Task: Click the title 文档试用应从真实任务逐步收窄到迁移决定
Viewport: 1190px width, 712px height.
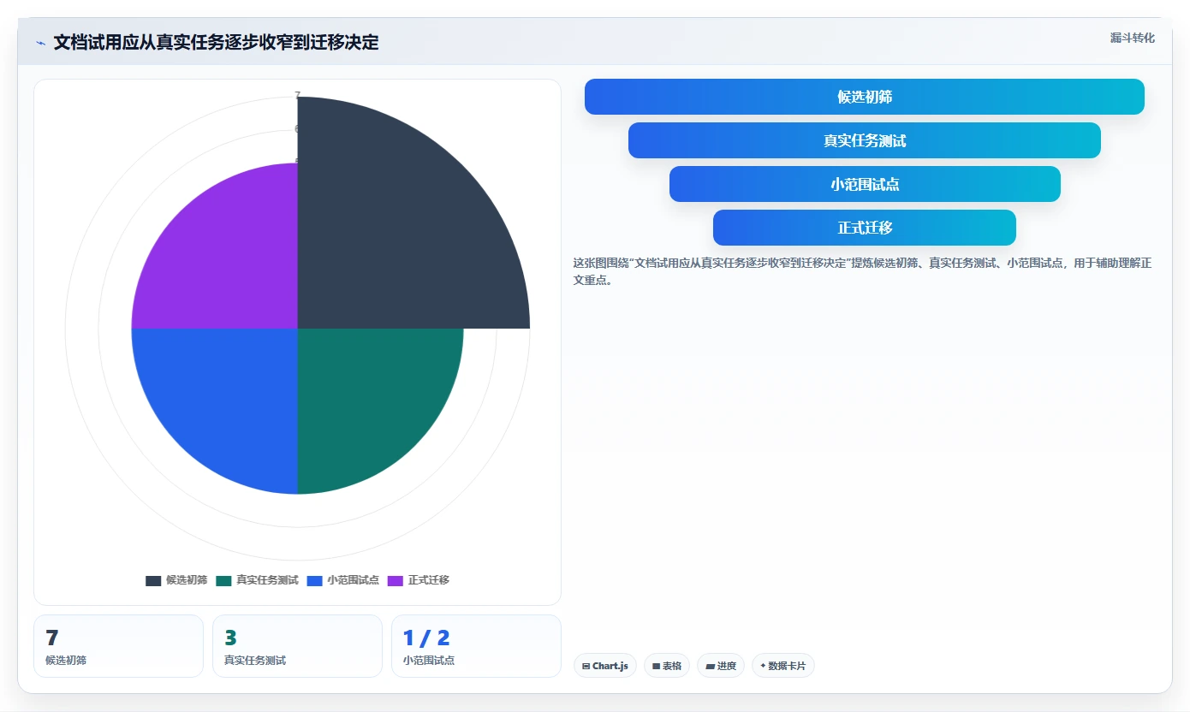Action: coord(216,43)
